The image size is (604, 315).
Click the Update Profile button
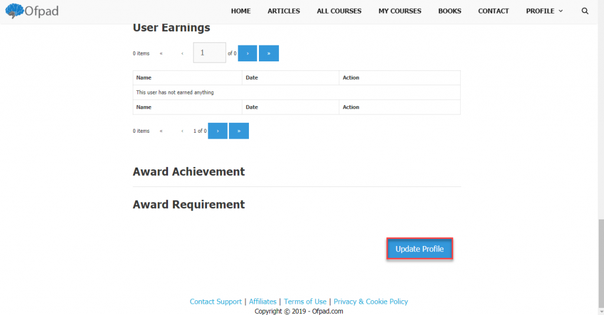419,249
